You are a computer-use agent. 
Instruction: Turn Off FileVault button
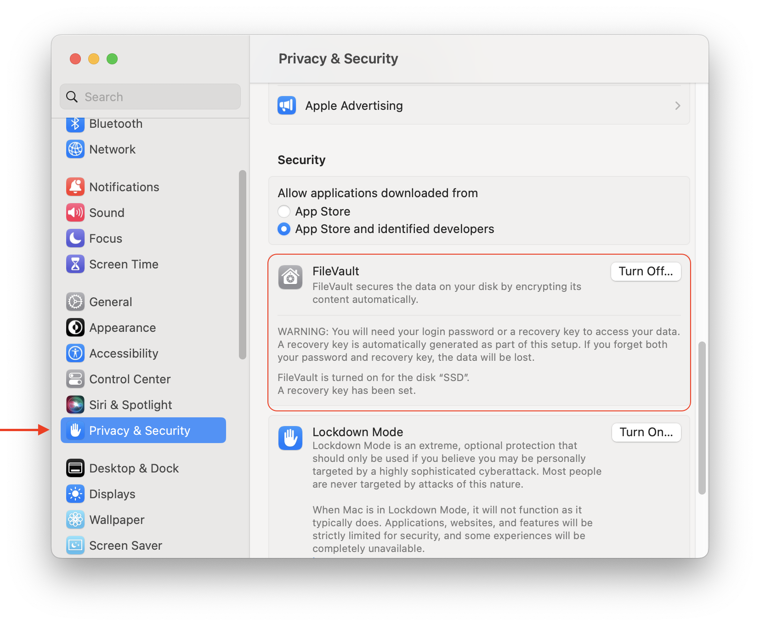646,272
